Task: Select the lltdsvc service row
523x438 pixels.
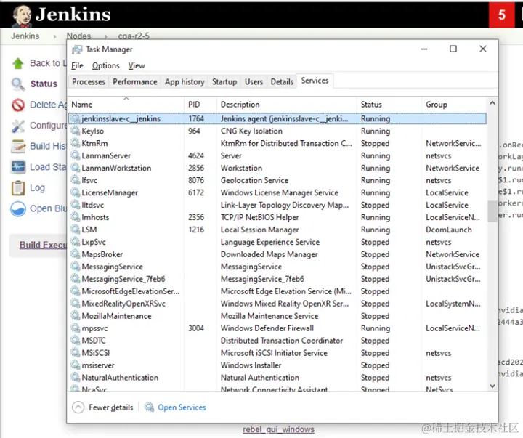Action: tap(277, 205)
